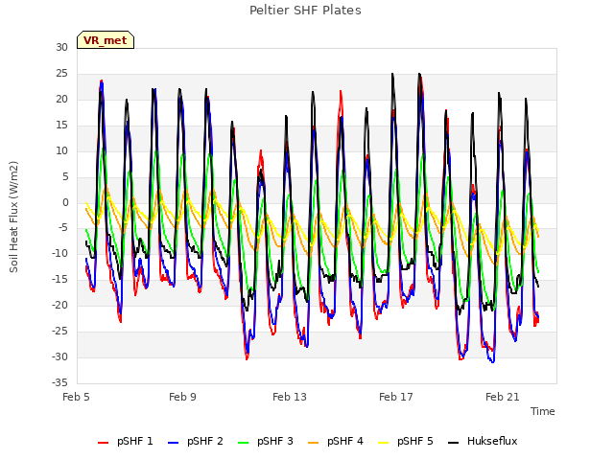The width and height of the screenshot is (614, 460).
Task: Toggle the Hukseflux legend entry
Action: point(483,441)
